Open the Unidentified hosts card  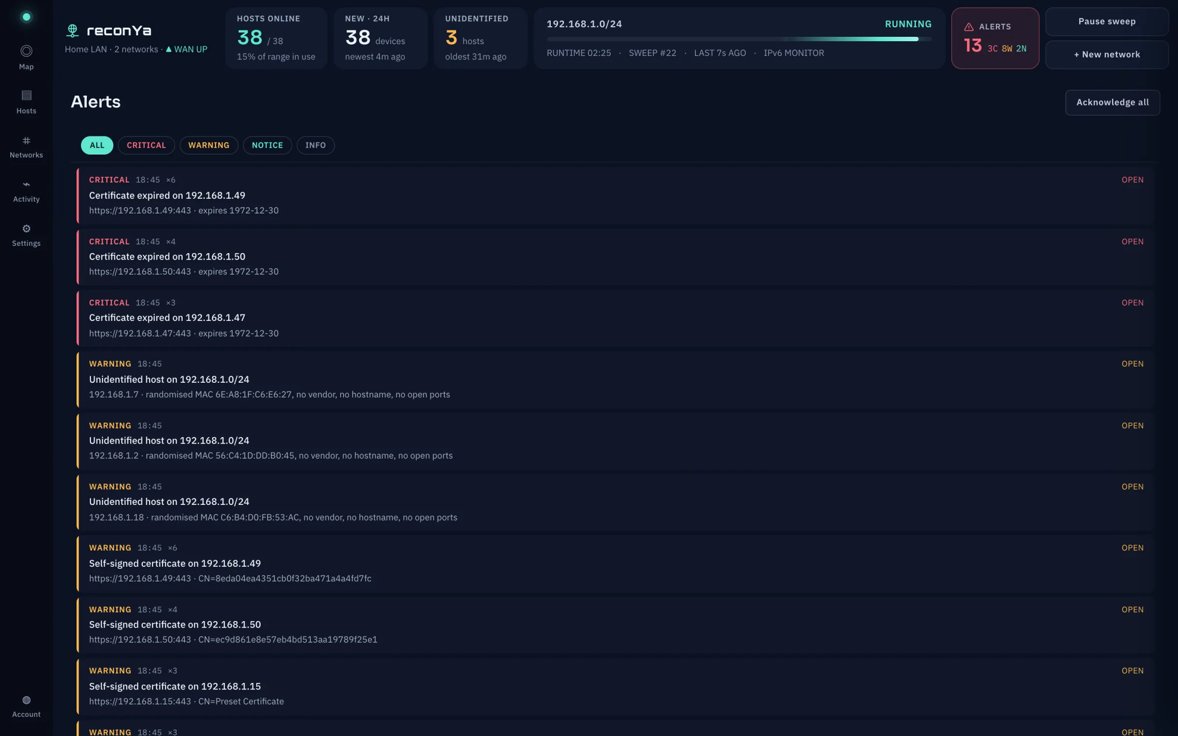[x=480, y=38]
